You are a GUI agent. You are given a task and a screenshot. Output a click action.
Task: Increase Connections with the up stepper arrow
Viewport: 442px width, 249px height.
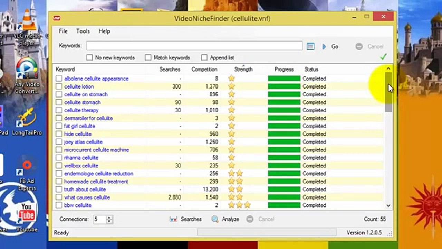click(109, 217)
